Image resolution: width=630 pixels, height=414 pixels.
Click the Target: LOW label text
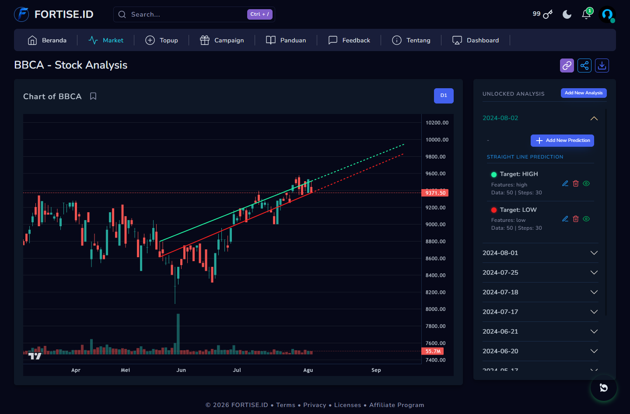click(x=518, y=210)
